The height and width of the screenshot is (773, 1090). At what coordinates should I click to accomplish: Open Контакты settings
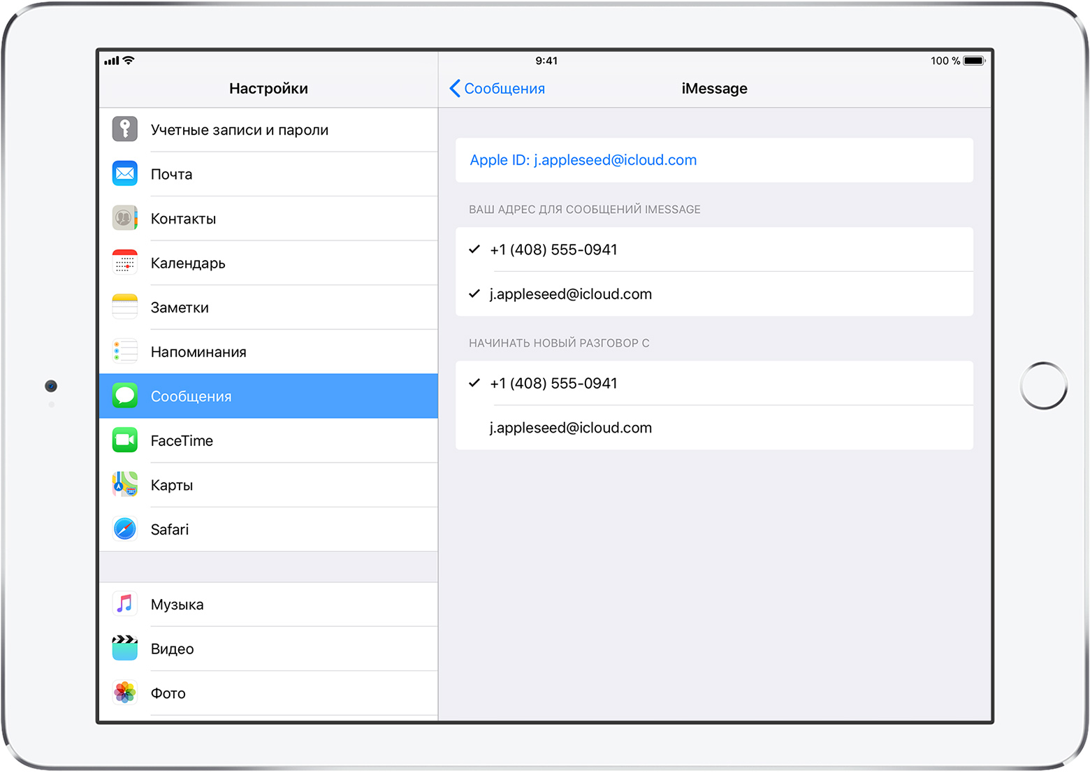[x=268, y=218]
